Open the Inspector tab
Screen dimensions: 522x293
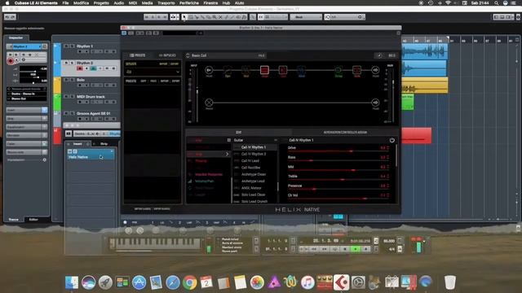15,37
